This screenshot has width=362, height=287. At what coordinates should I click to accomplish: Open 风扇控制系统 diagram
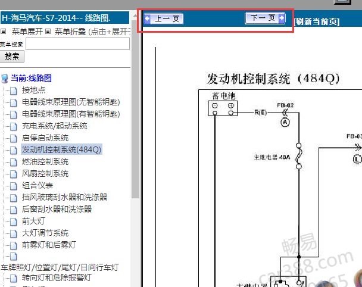point(45,174)
